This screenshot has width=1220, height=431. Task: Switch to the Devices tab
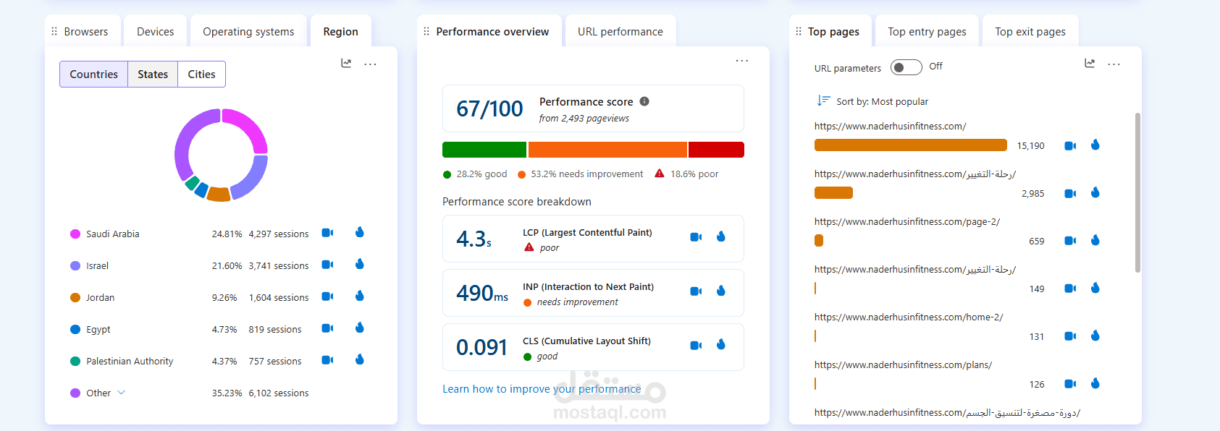click(x=155, y=32)
